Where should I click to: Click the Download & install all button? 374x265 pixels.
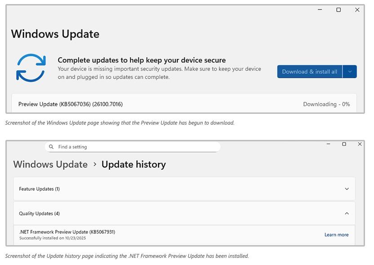[309, 72]
